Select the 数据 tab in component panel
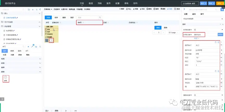This screenshot has height=112, width=225. click(x=12, y=51)
